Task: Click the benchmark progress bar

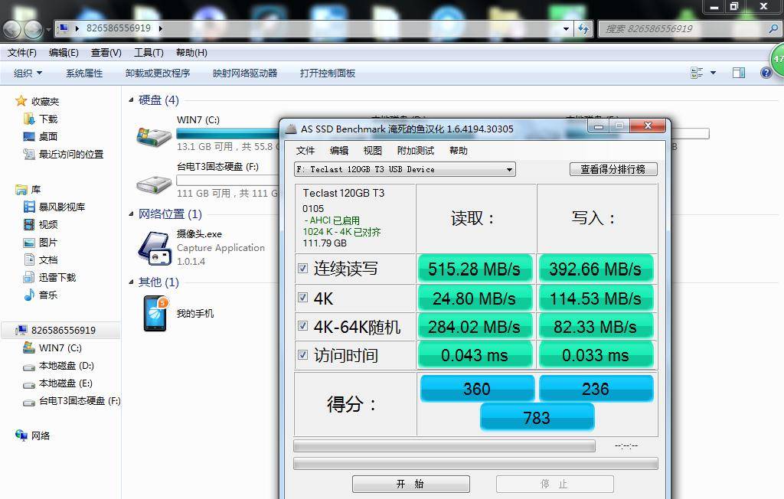Action: tap(444, 445)
